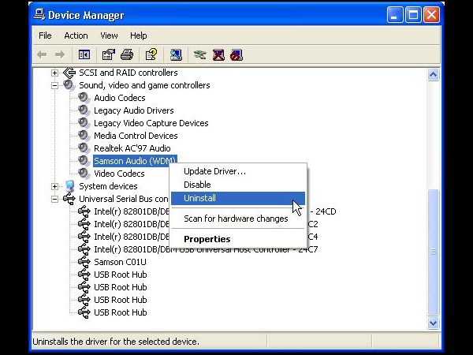Collapse Sound, video and game controllers node
The height and width of the screenshot is (355, 473).
click(54, 85)
